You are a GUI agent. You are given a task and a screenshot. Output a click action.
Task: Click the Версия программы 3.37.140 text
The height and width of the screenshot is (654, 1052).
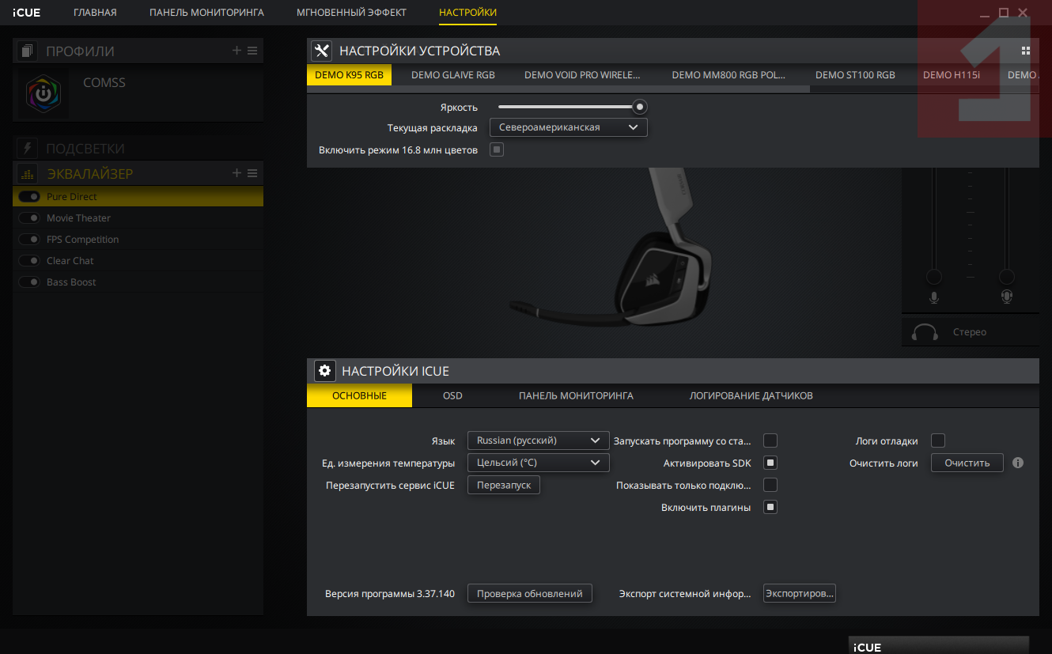390,593
